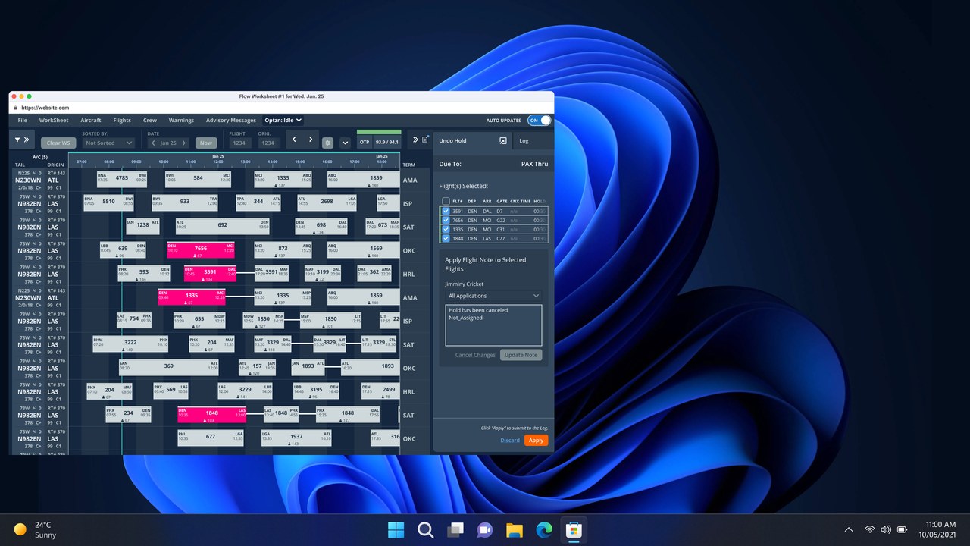Viewport: 970px width, 546px height.
Task: Pop out the Undo Hold panel
Action: [502, 141]
